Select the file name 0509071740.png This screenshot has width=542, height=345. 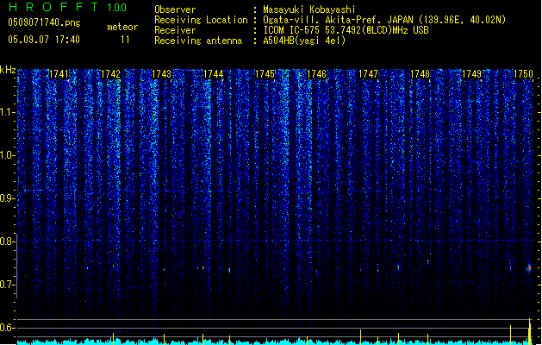pyautogui.click(x=44, y=22)
